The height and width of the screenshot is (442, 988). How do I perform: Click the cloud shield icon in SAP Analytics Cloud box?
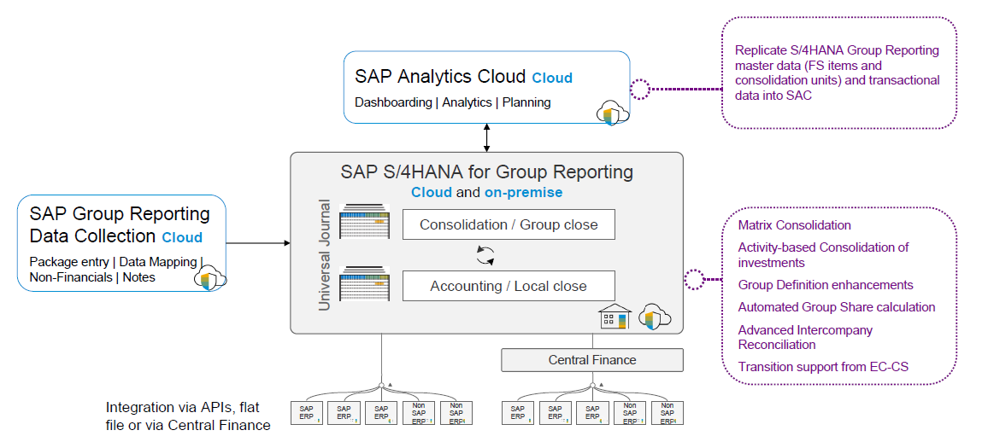click(x=610, y=113)
